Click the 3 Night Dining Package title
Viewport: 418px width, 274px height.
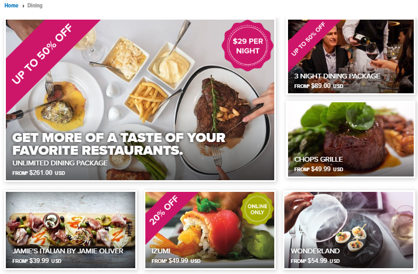point(337,76)
